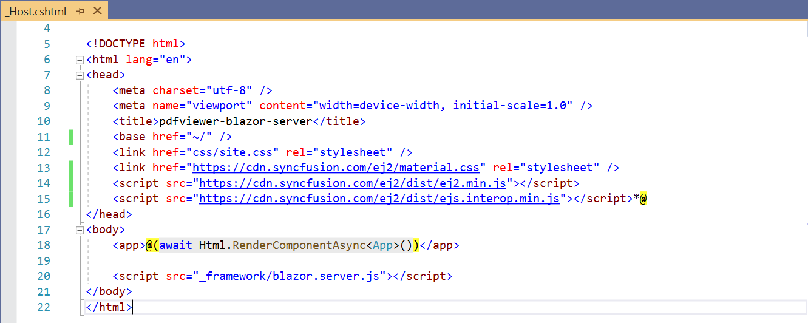The width and height of the screenshot is (808, 323).
Task: Click the "utf-8" charset value
Action: coord(229,90)
